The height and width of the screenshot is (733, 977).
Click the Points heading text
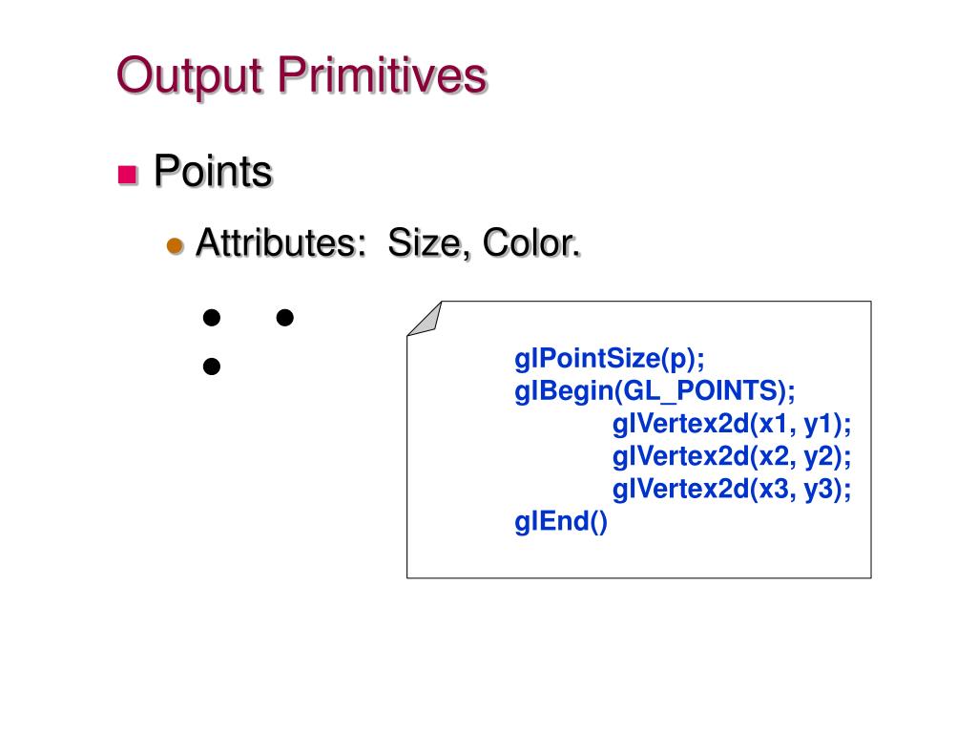(x=213, y=171)
